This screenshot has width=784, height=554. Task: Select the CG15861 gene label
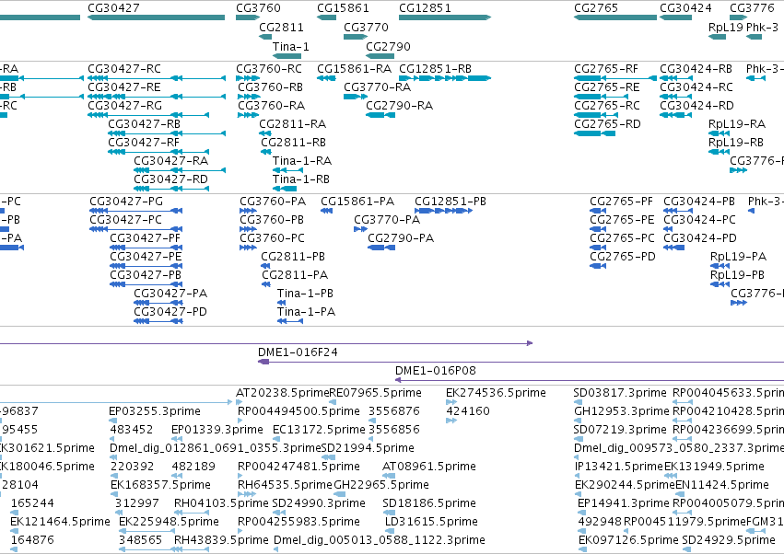point(343,8)
